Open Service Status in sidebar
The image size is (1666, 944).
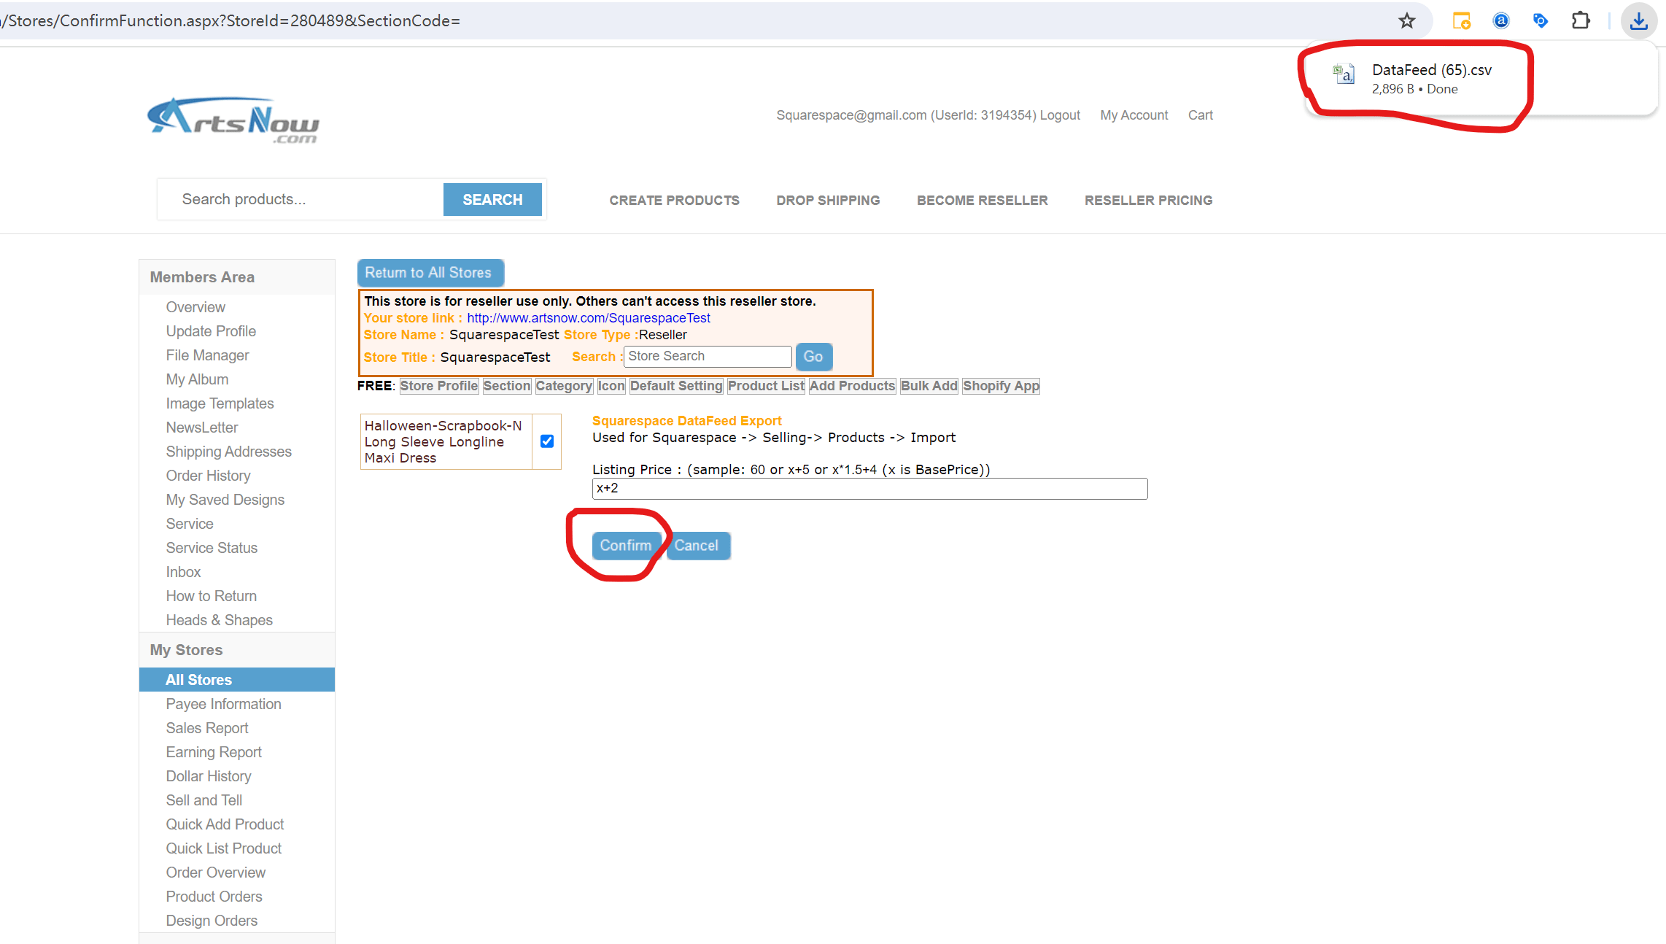tap(212, 548)
